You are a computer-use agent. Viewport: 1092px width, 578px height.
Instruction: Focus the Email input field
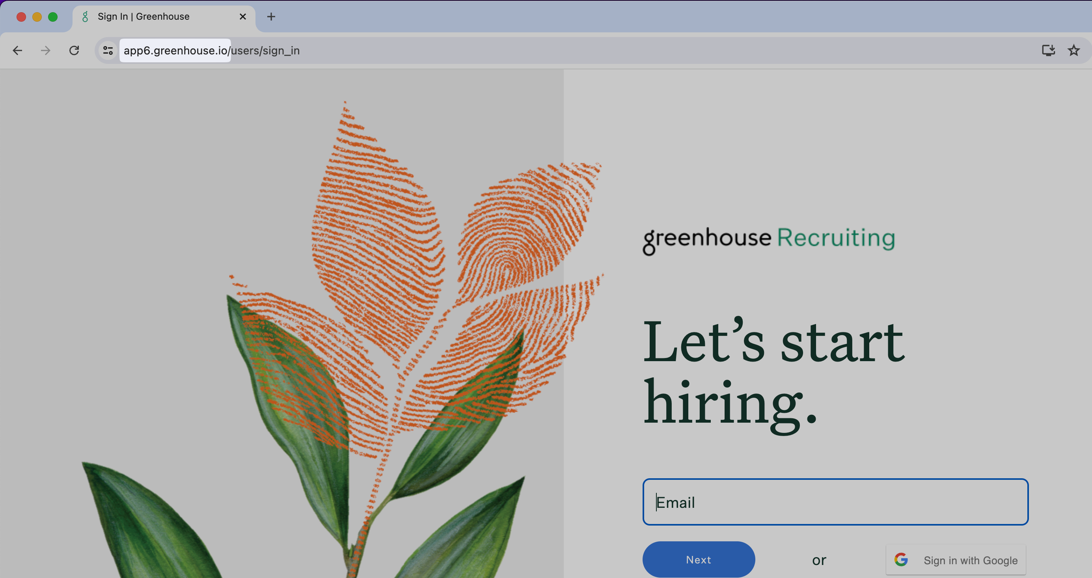(835, 502)
